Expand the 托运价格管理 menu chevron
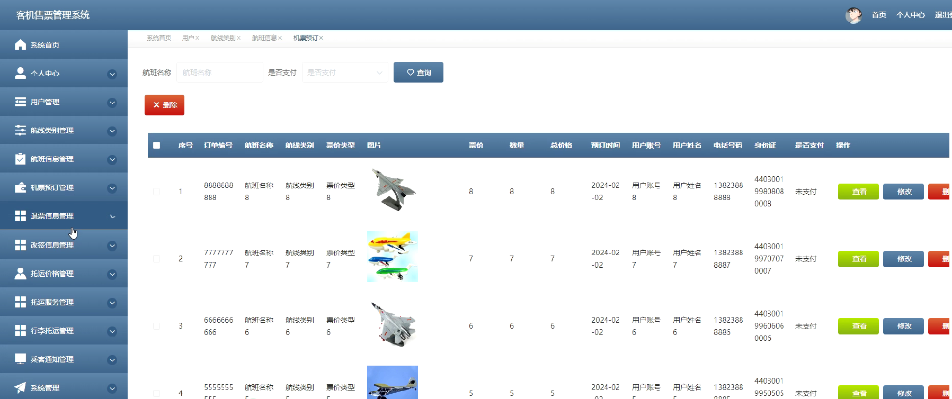This screenshot has height=399, width=952. 112,275
